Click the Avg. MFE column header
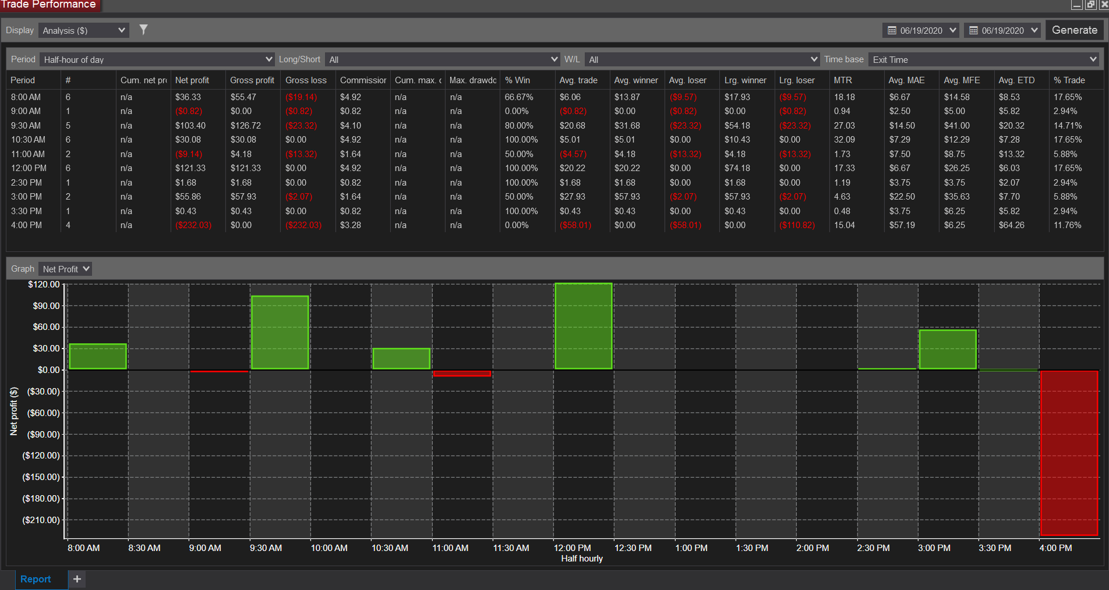The image size is (1109, 590). coord(967,80)
